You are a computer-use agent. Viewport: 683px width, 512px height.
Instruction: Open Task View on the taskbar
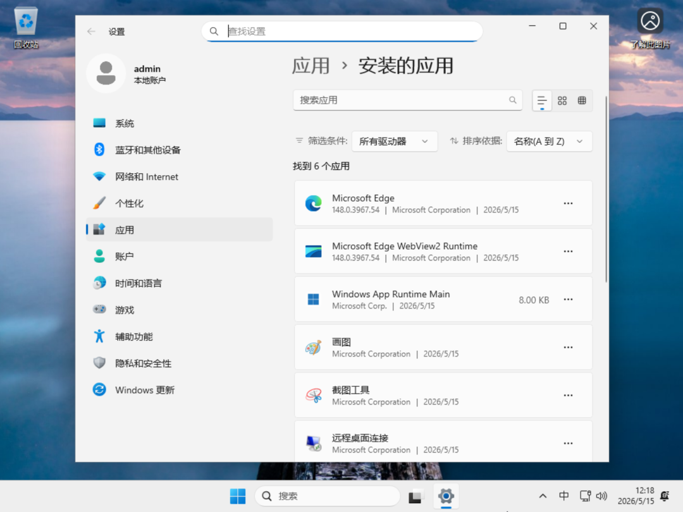[x=415, y=496]
